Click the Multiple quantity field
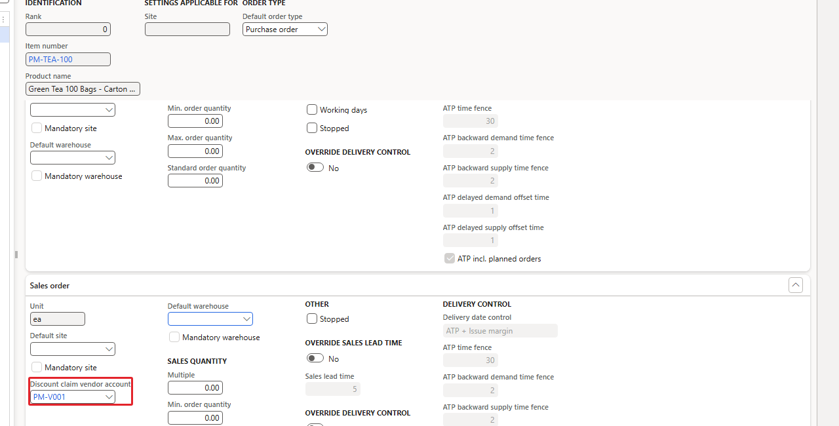Screen dimensions: 839x426 [x=195, y=388]
